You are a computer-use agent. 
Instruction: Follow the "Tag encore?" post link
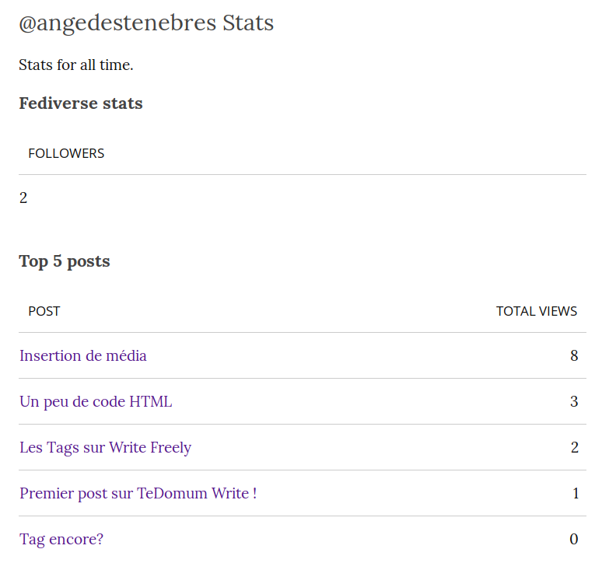pyautogui.click(x=61, y=540)
